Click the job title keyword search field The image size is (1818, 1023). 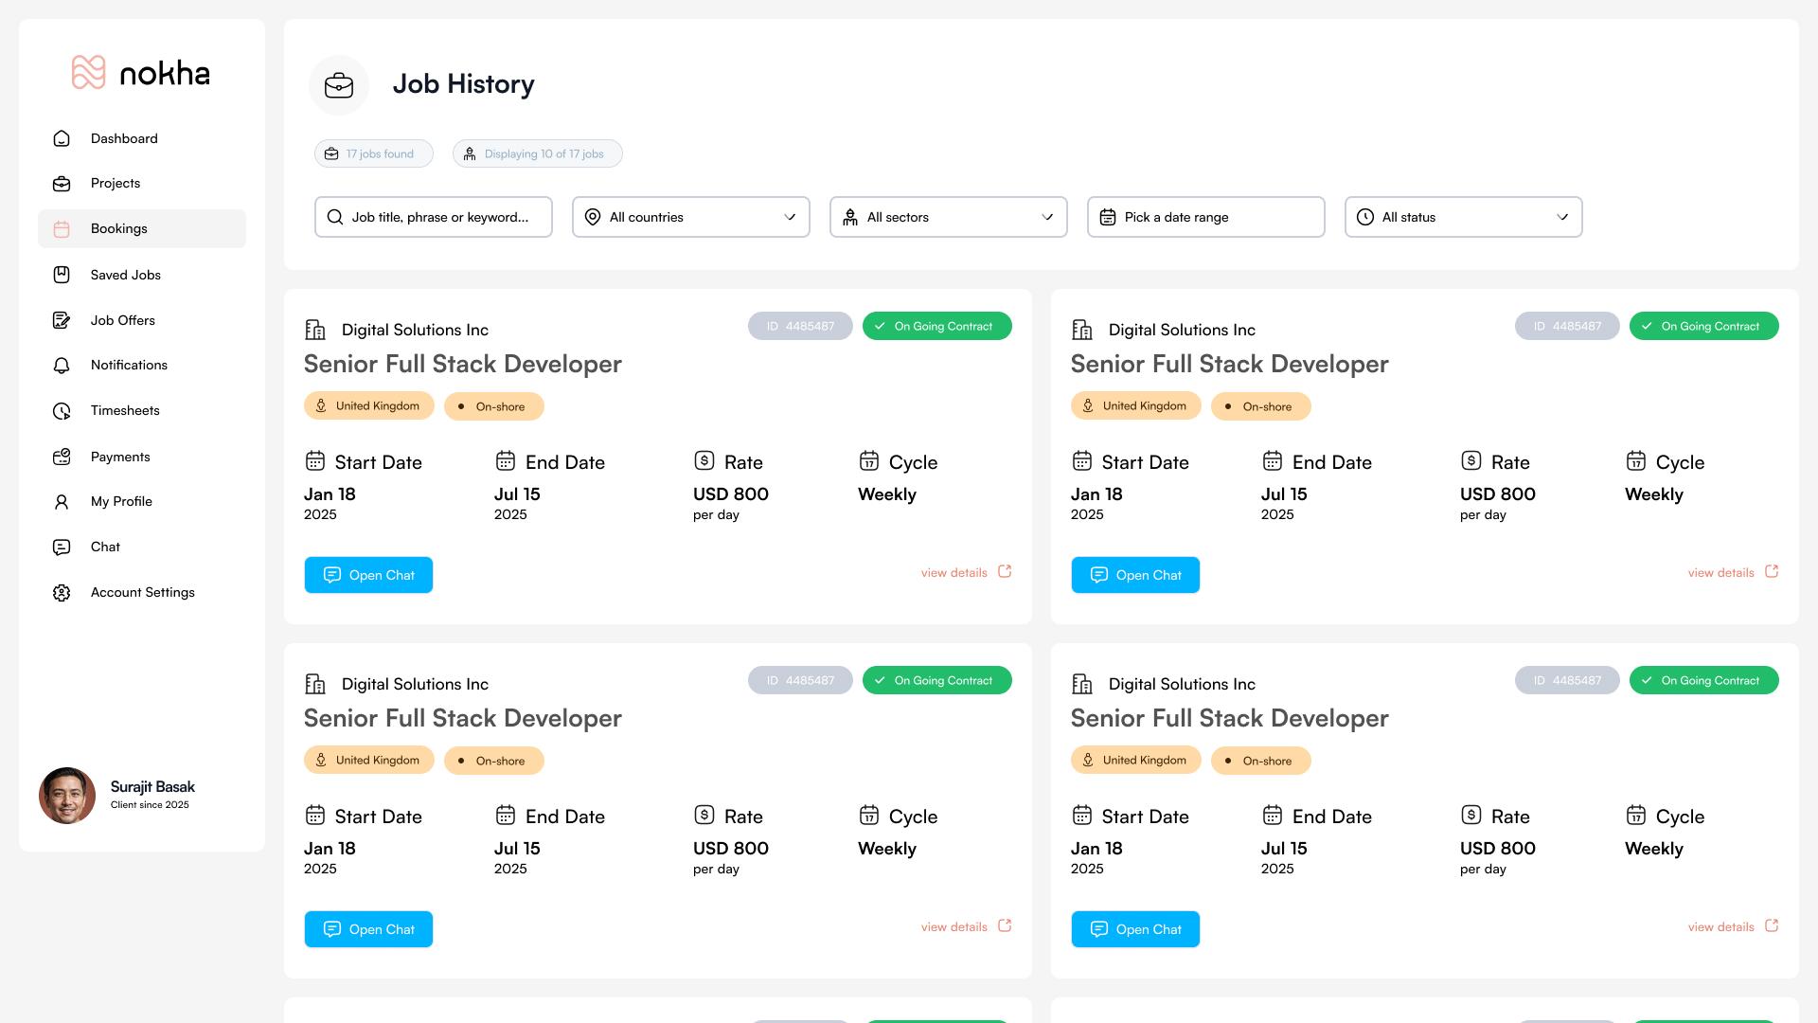[434, 217]
